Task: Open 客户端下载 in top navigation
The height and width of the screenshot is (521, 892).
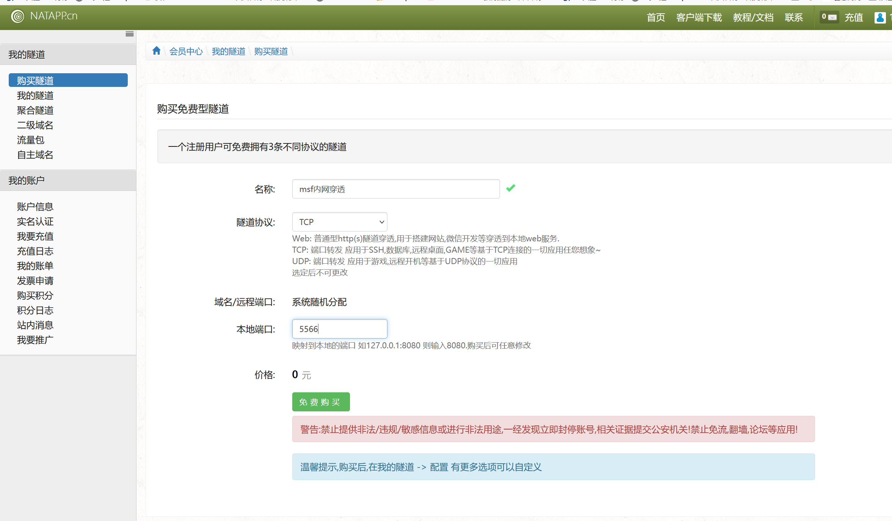Action: 699,17
